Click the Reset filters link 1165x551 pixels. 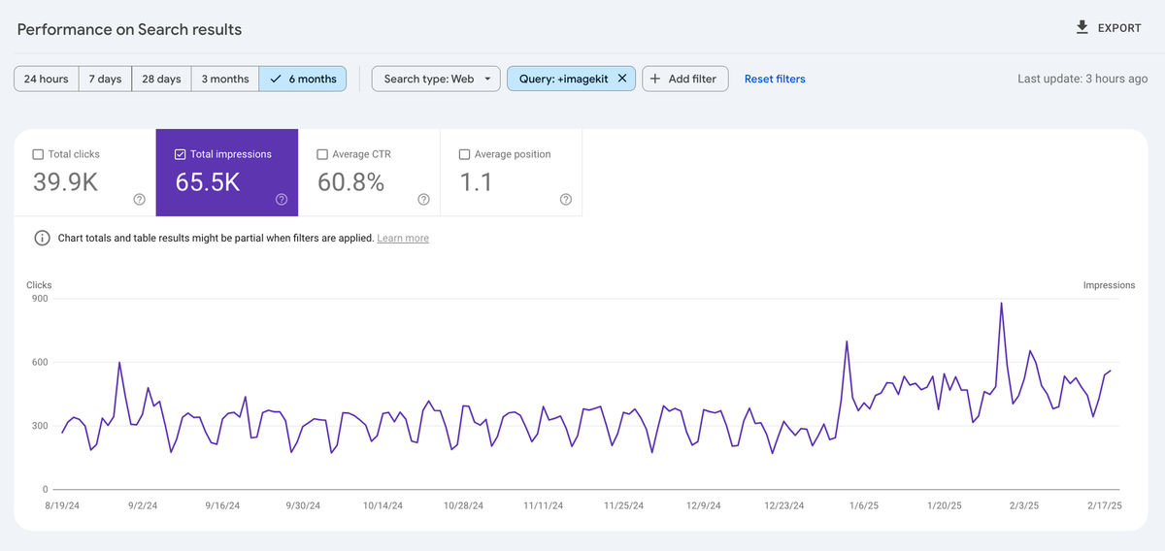[775, 79]
